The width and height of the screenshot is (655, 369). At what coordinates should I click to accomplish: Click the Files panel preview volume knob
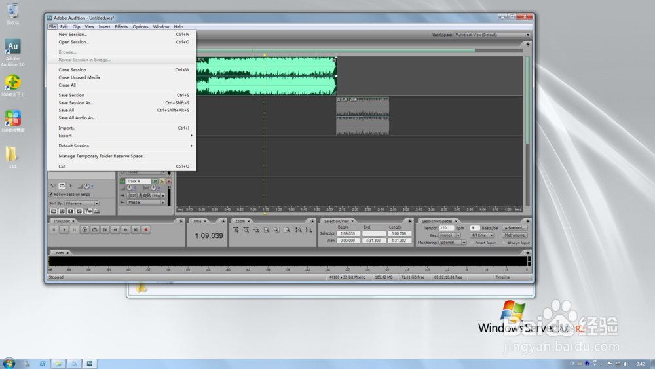[86, 186]
